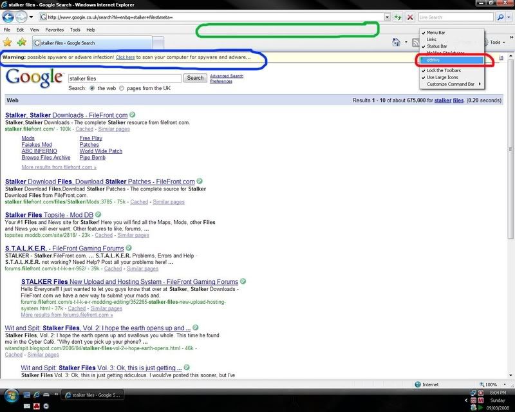Select 'pages from the UK' radio button
The image size is (515, 412).
(122, 88)
